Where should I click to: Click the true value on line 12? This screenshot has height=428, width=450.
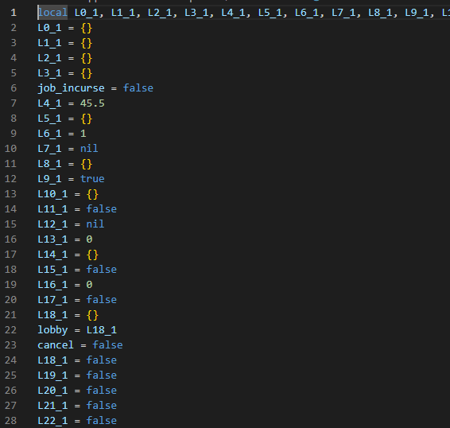(92, 179)
